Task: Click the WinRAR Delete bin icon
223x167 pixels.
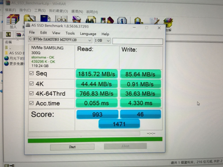Action: click(x=77, y=19)
